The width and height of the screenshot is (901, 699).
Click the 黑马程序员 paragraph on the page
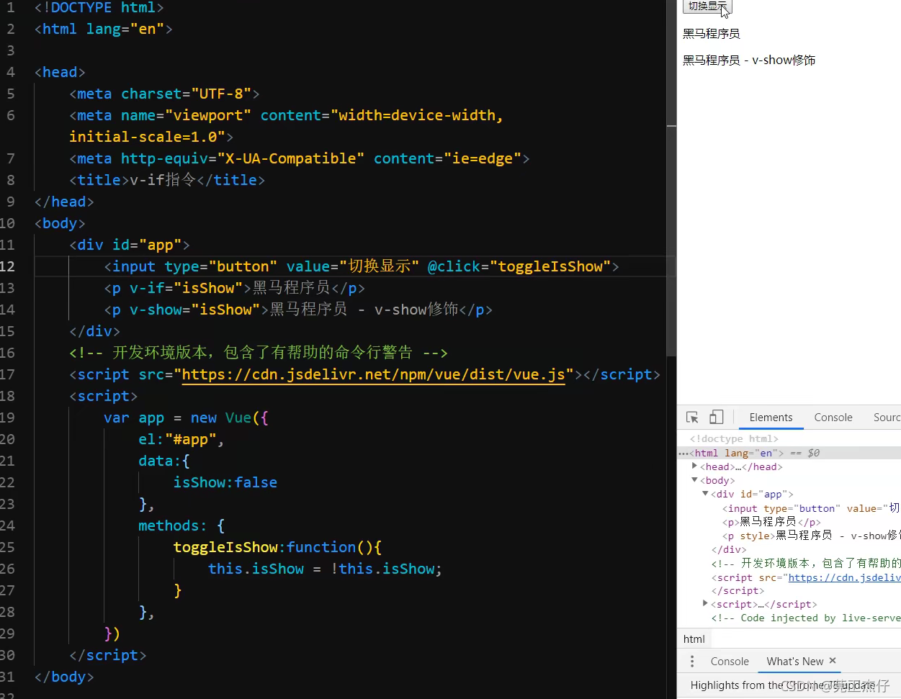click(x=711, y=34)
